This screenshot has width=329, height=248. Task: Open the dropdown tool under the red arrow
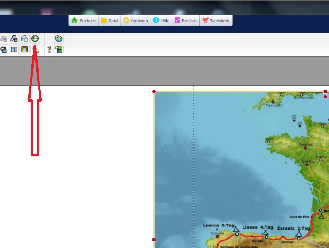tap(36, 49)
